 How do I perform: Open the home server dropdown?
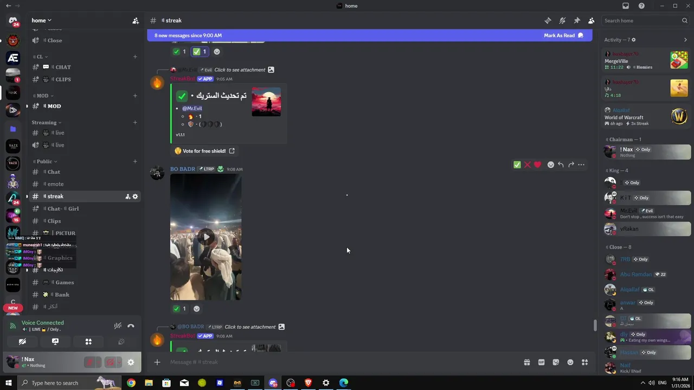tap(42, 21)
